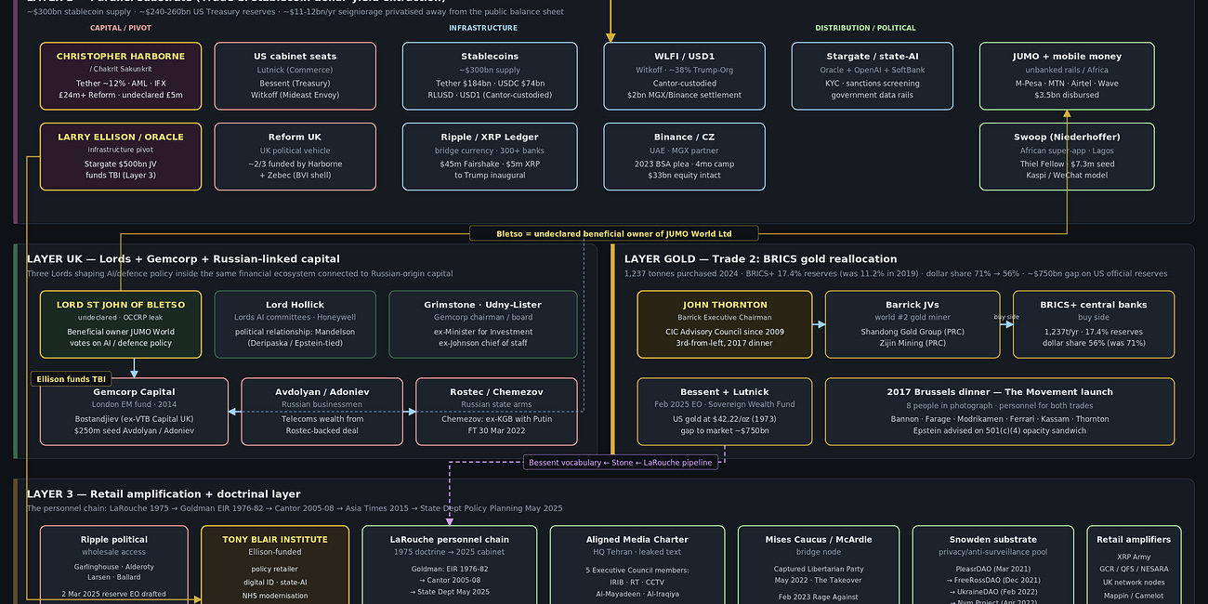The image size is (1208, 604).
Task: Click the 'Bessent vocabulary ← Stone ← LaRouche pipeline' label
Action: point(621,462)
